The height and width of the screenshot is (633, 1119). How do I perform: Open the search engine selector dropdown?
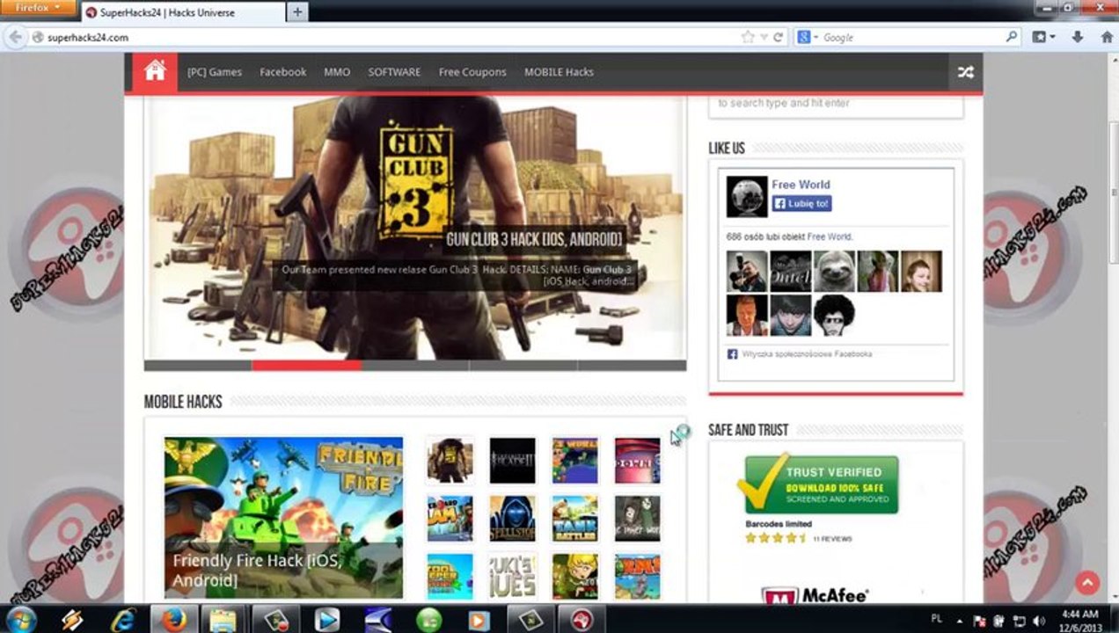click(x=807, y=37)
